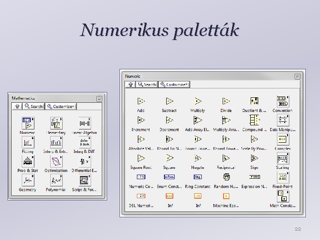The image size is (320, 240).
Task: Select the Random Number dice icon
Action: (226, 177)
